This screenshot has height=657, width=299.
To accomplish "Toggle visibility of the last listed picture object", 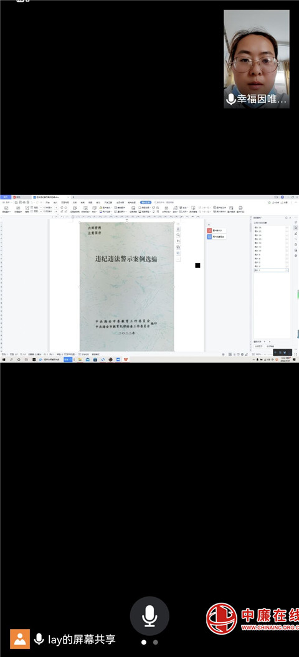I will tap(287, 270).
